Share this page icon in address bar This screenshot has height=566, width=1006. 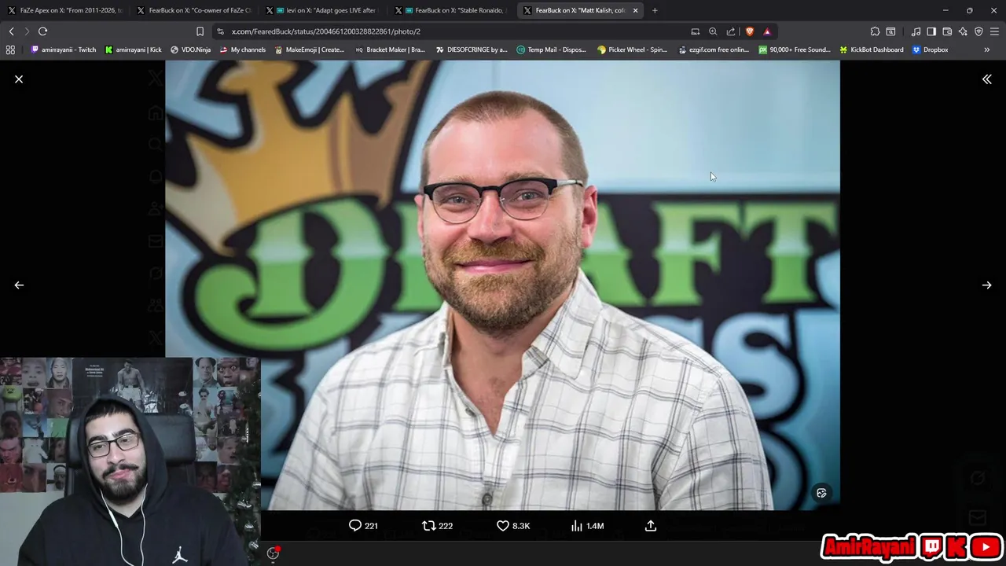pos(731,31)
